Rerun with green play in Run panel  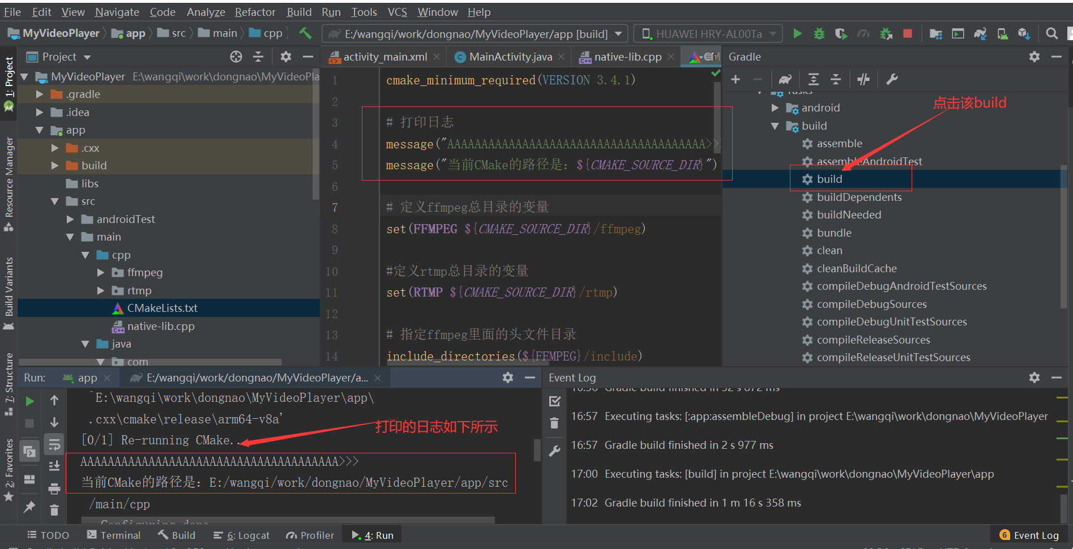coord(29,401)
